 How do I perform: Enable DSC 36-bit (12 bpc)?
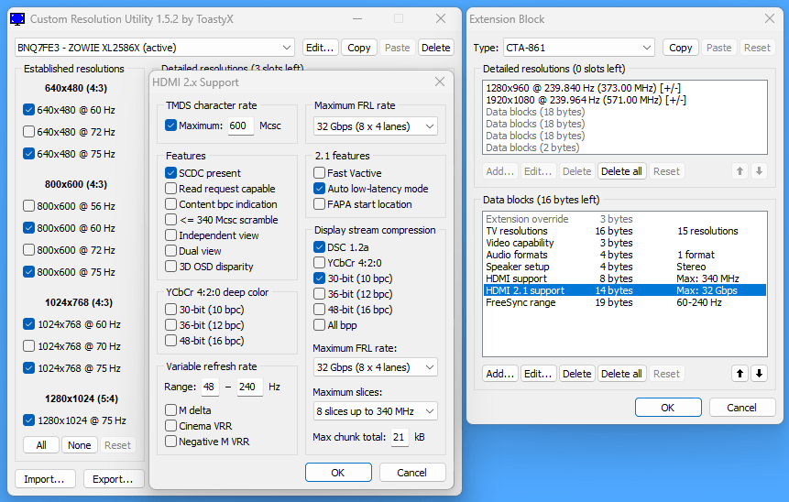319,294
